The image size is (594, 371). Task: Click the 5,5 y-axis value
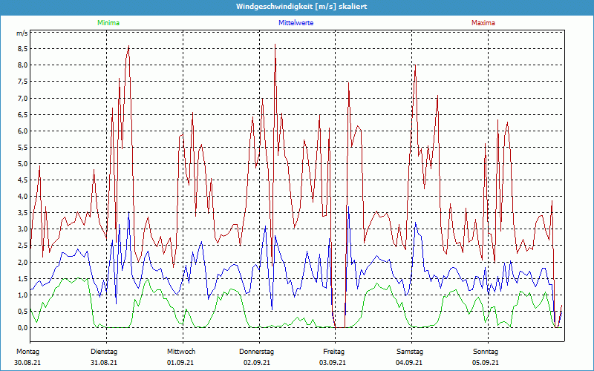click(x=23, y=147)
